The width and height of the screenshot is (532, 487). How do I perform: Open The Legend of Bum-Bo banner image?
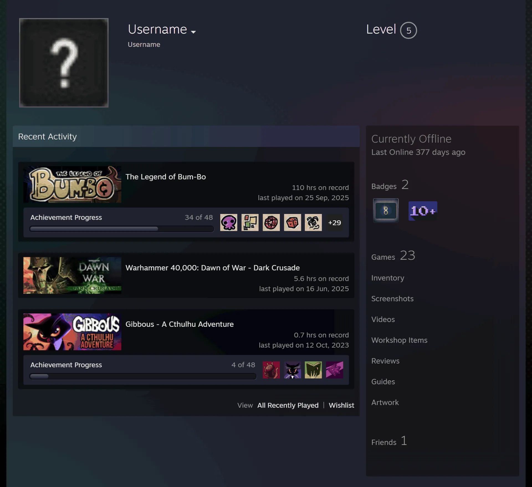pos(72,184)
